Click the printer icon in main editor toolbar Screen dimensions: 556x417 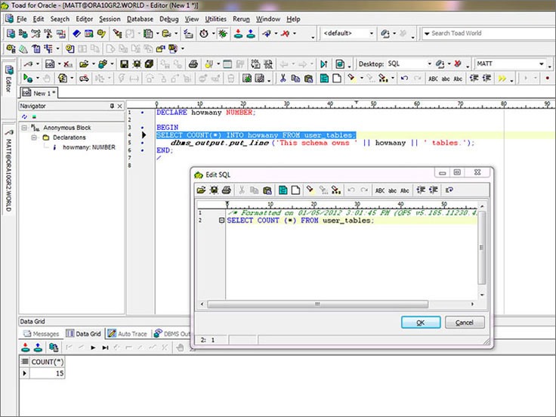coord(193,64)
